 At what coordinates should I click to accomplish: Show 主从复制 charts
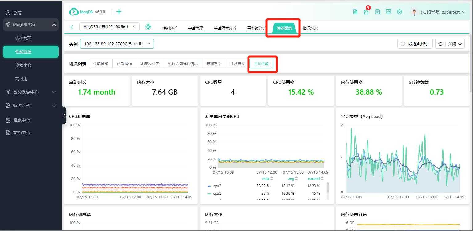click(x=238, y=64)
